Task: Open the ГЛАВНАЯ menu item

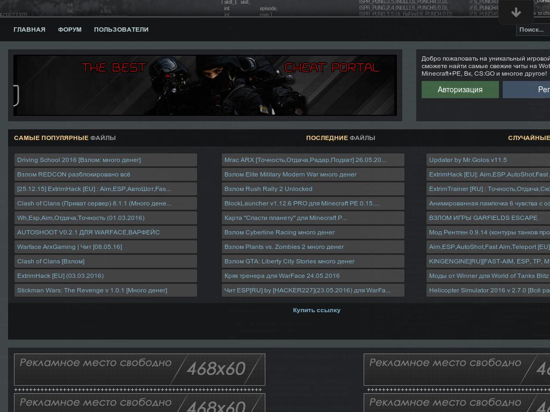Action: tap(30, 30)
